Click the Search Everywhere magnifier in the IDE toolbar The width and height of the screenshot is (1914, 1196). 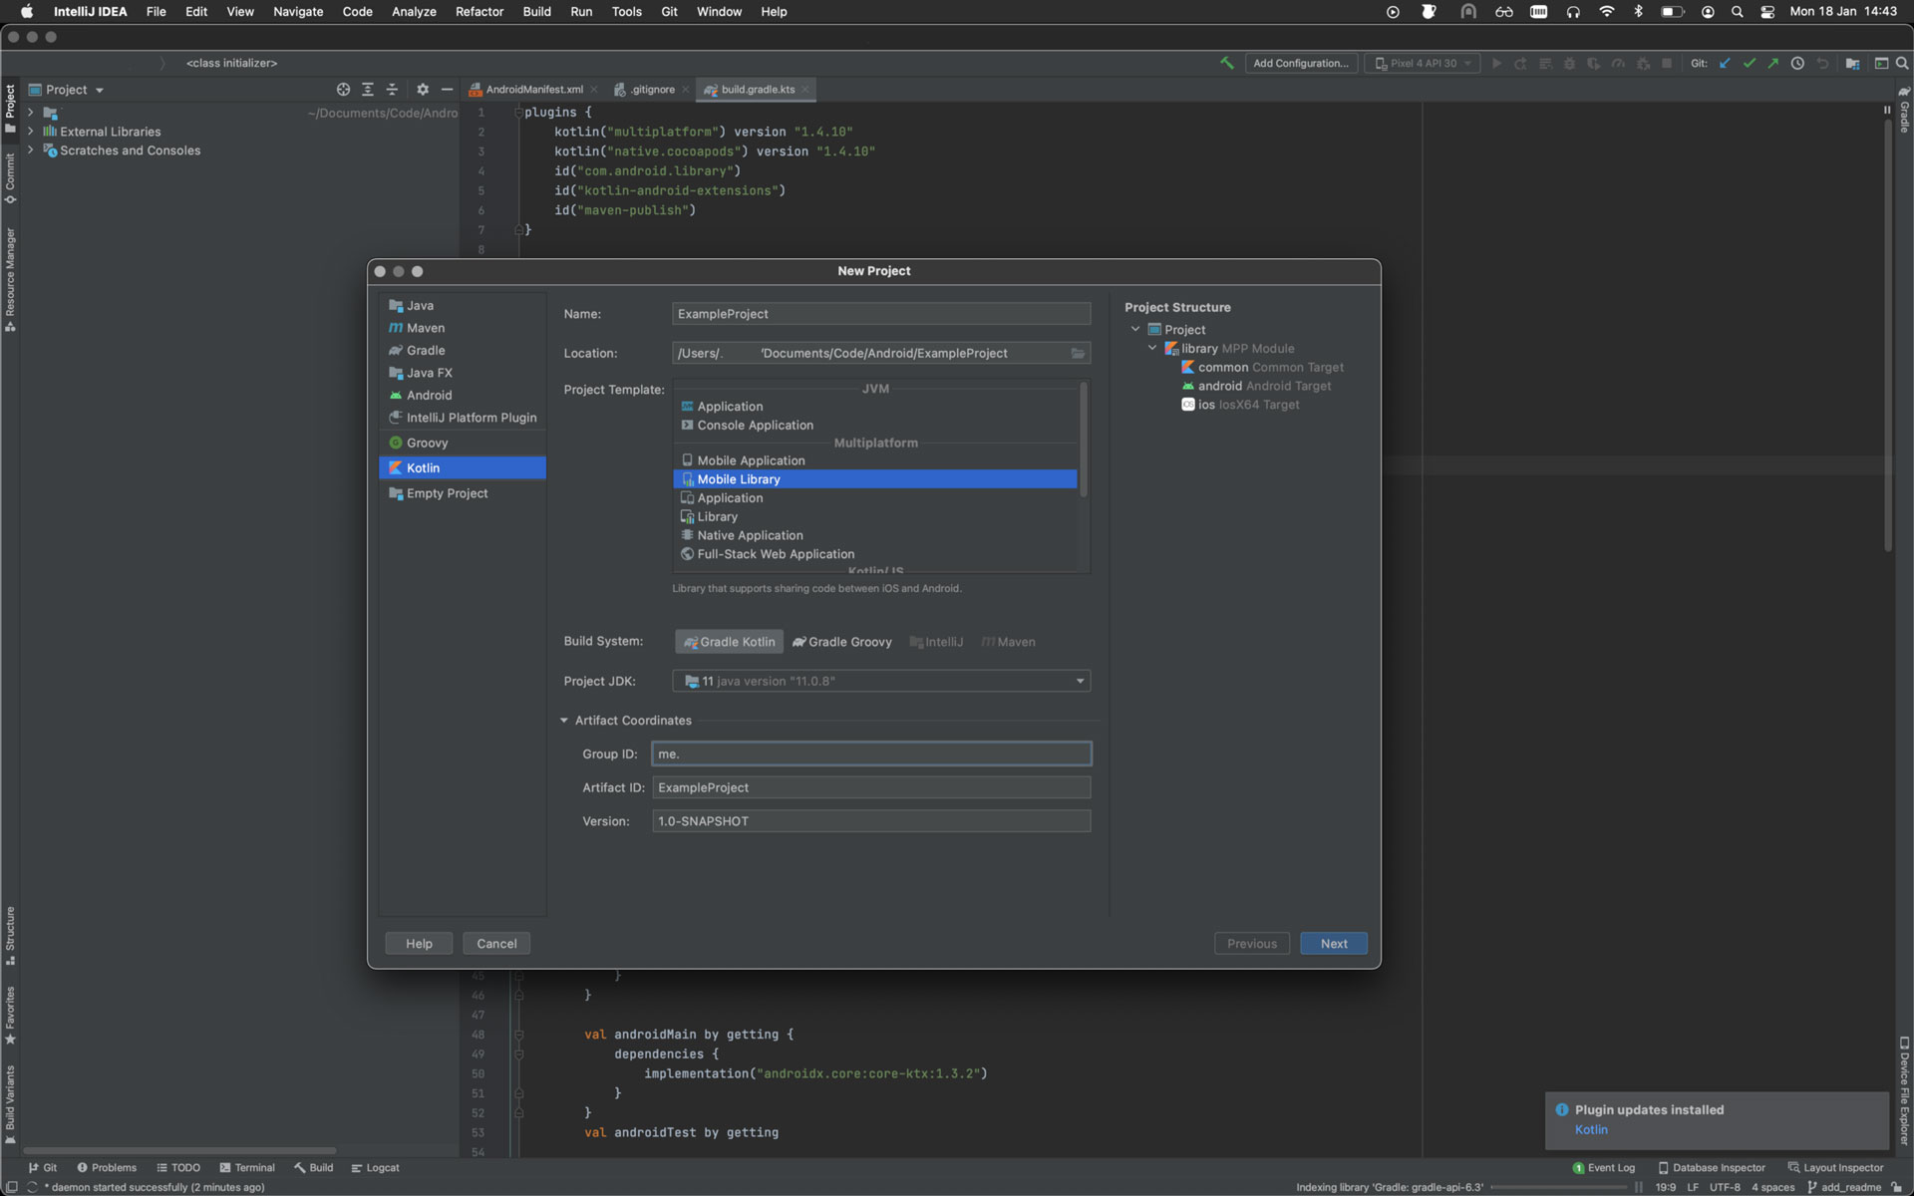1902,63
